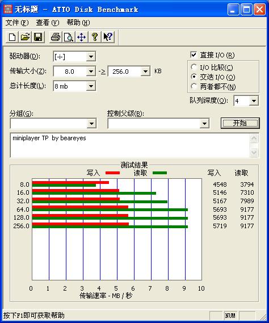
Task: Toggle the 直接 I/O checkbox
Action: pyautogui.click(x=194, y=55)
